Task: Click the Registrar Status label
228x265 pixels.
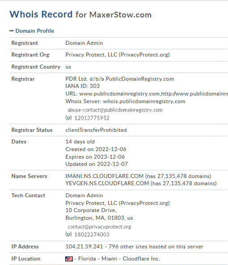Action: tap(32, 130)
